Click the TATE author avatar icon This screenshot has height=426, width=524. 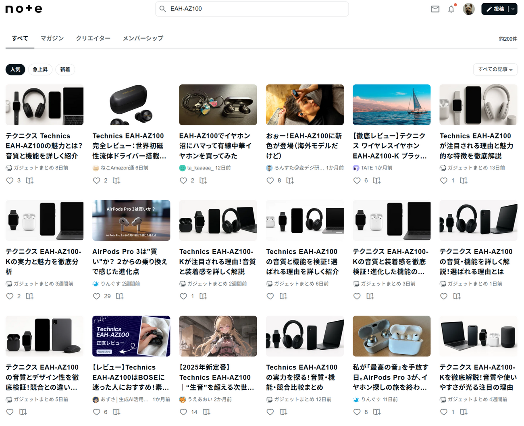point(356,168)
